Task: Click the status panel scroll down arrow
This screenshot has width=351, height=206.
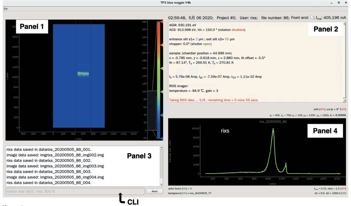Action: click(x=344, y=100)
